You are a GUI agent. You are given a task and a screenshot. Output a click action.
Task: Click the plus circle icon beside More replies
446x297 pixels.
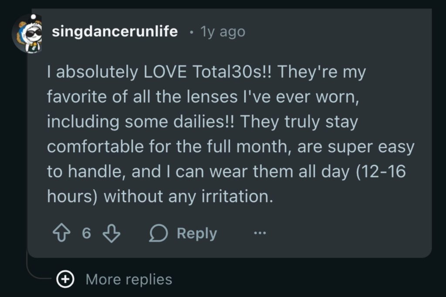(x=66, y=279)
